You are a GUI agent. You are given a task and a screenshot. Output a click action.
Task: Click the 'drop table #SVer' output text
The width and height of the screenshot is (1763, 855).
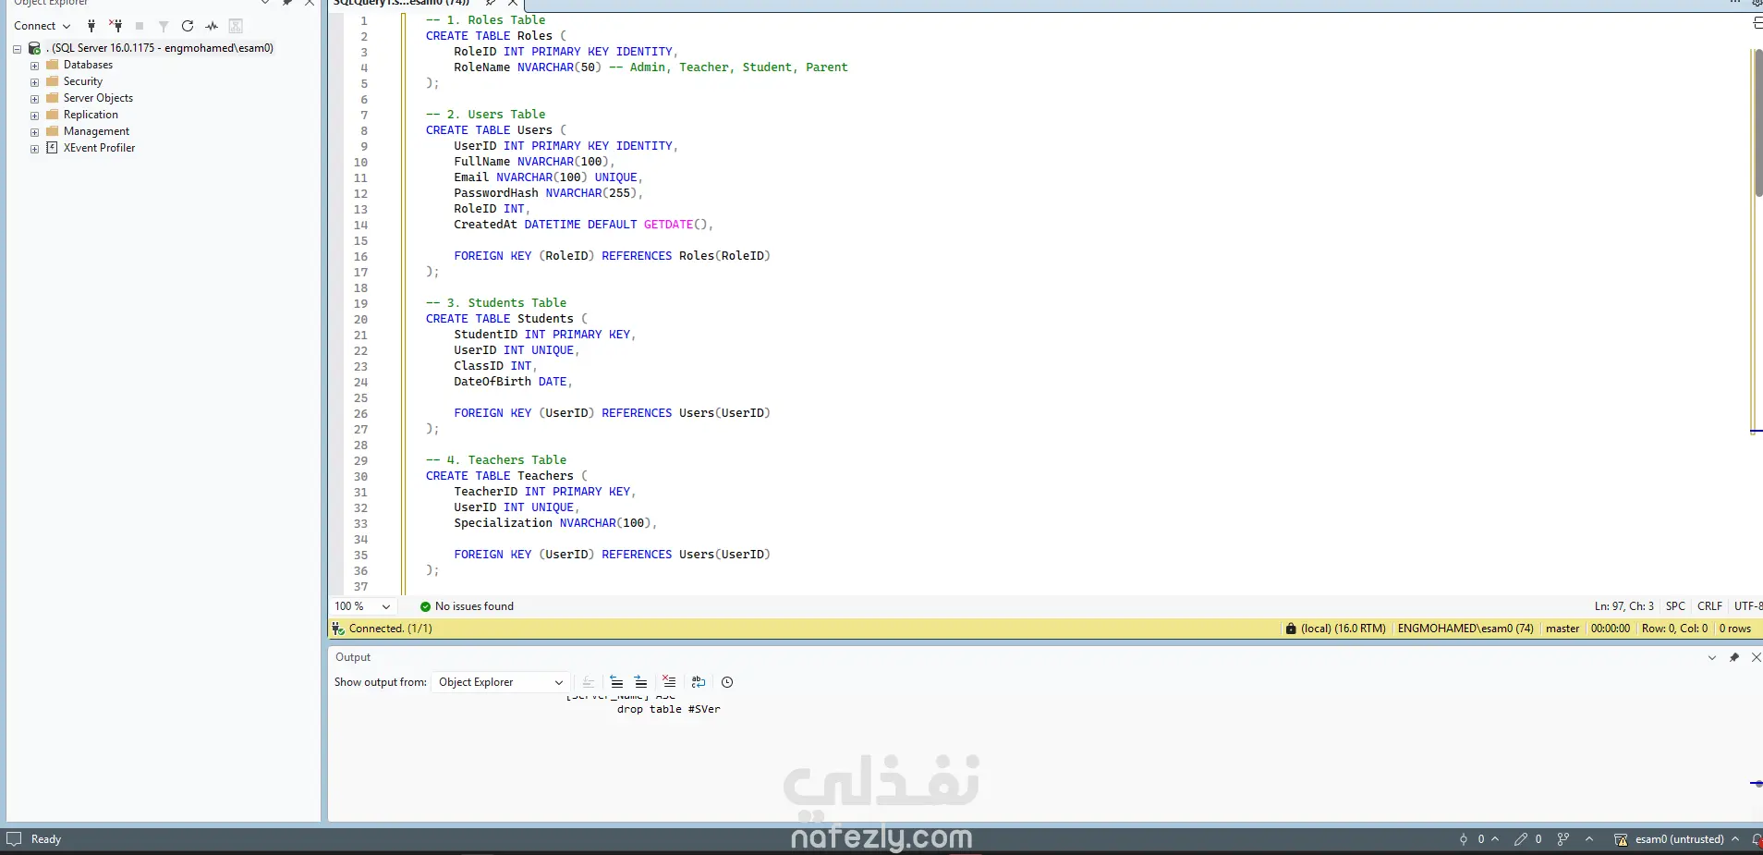tap(668, 710)
